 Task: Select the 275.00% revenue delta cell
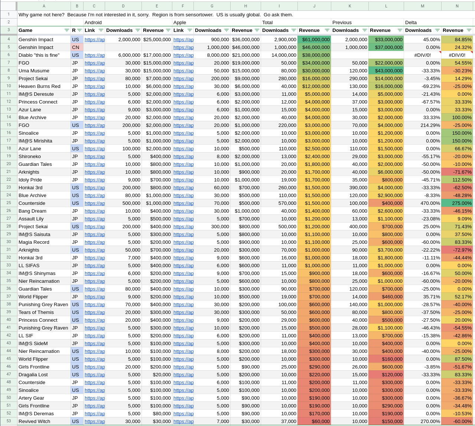[x=457, y=203]
